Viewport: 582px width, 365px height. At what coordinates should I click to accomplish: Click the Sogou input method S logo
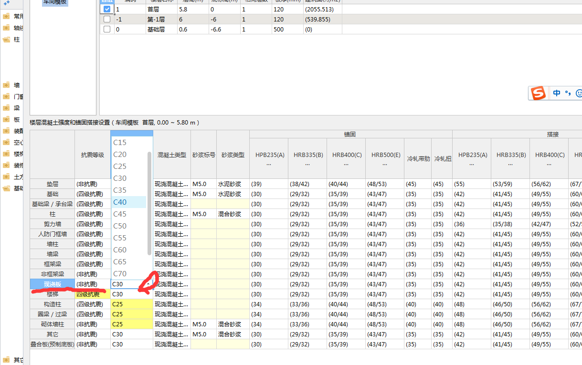tap(539, 93)
